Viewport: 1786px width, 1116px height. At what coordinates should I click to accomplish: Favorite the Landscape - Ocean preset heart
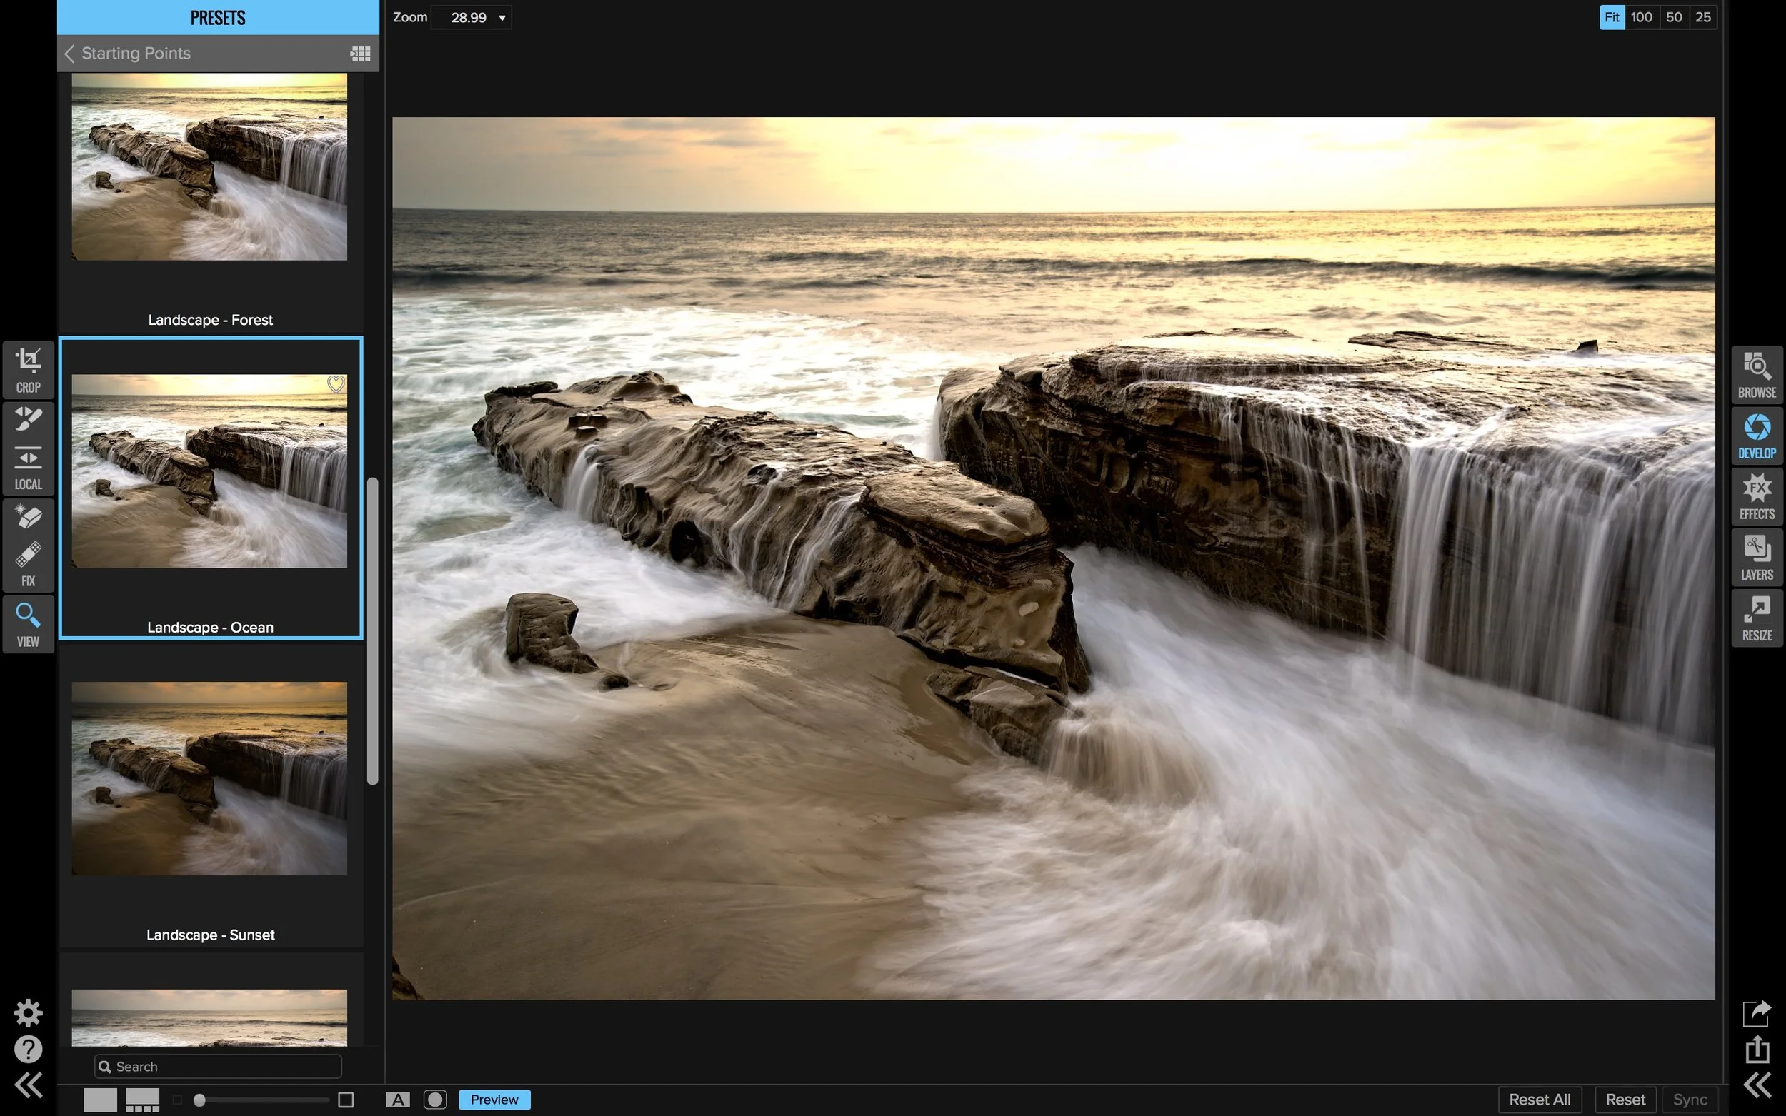pyautogui.click(x=336, y=384)
